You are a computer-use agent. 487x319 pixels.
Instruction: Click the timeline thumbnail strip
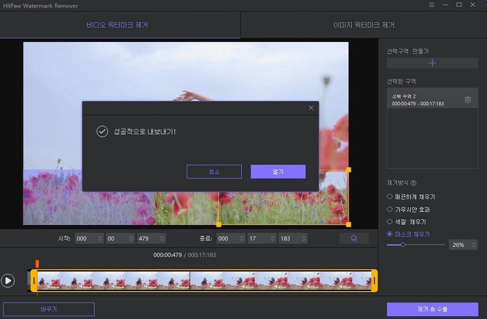tap(204, 281)
